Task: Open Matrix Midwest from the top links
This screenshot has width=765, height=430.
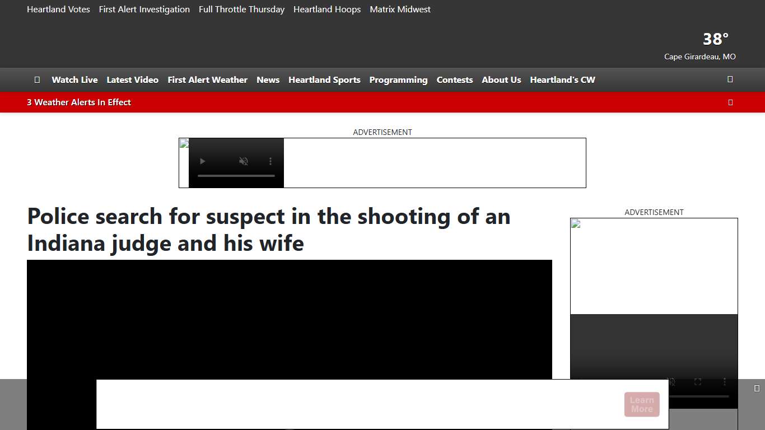Action: (x=400, y=9)
